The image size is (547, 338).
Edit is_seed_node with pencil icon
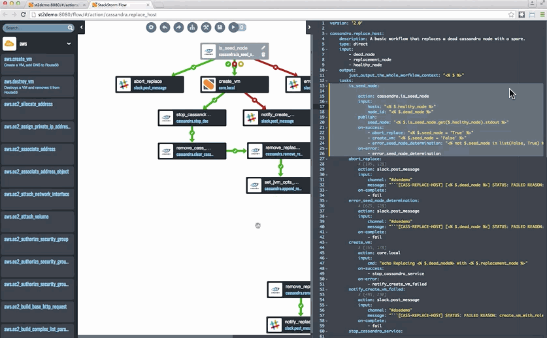(263, 48)
